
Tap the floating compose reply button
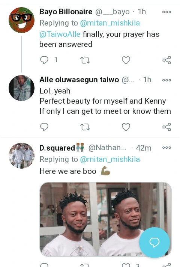tap(154, 242)
